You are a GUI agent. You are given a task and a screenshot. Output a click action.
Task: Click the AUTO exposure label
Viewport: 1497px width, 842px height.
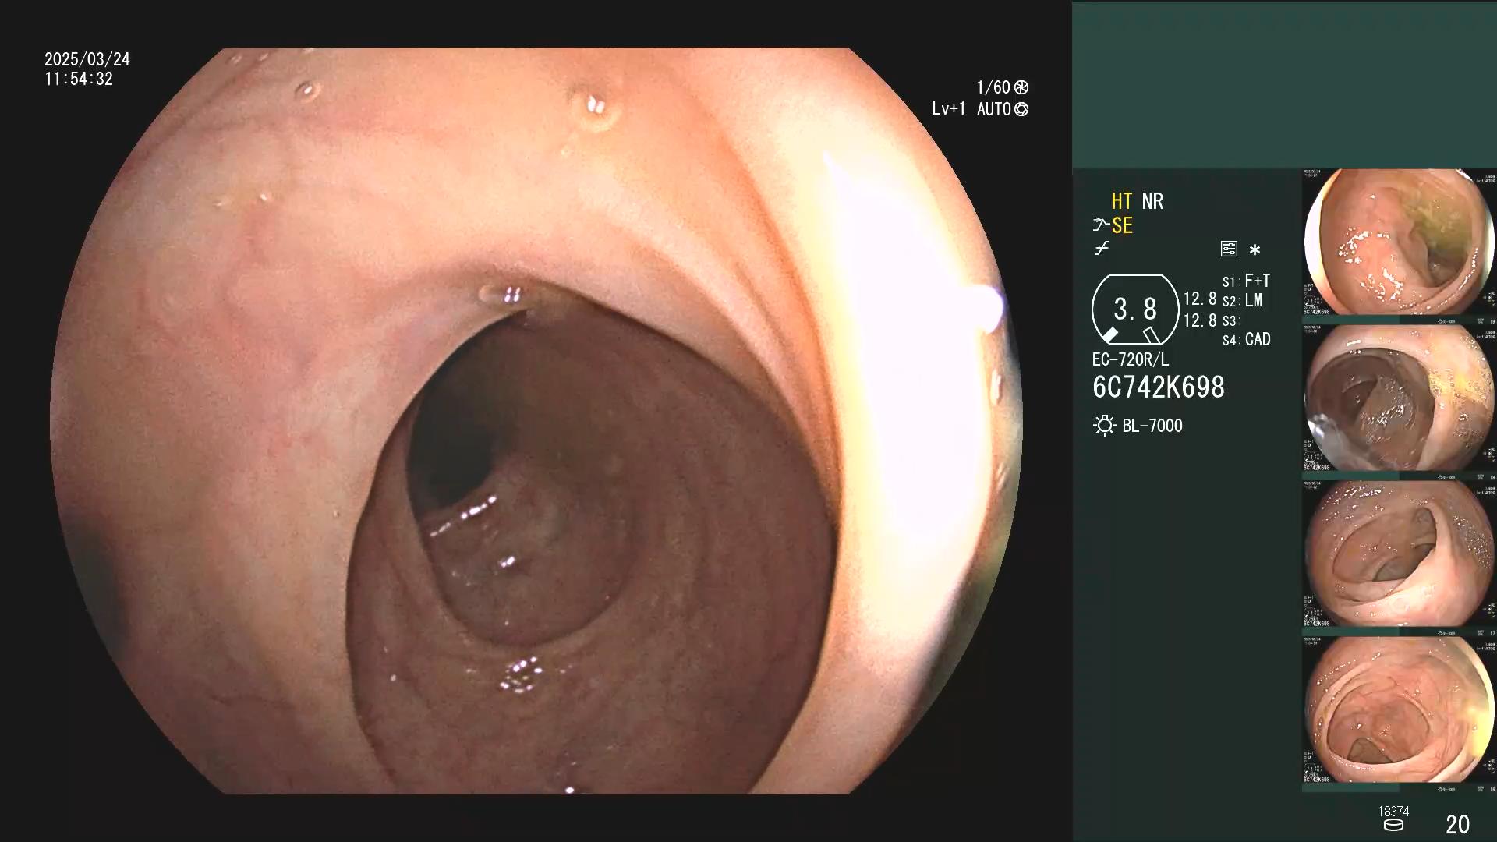(994, 109)
